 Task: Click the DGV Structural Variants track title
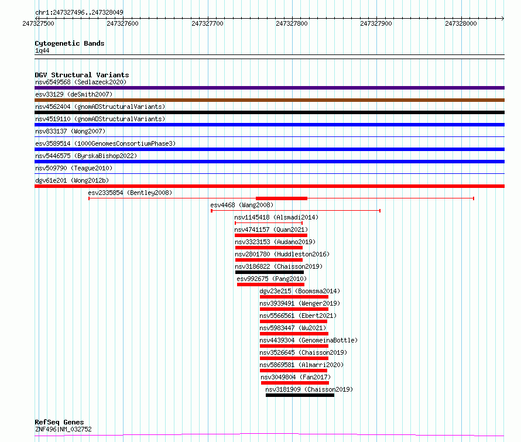click(81, 75)
